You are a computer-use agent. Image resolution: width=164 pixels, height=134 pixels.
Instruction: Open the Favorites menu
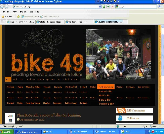[23, 11]
